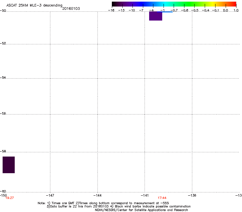Click the latitude label -58
The height and width of the screenshot is (212, 242).
click(x=3, y=151)
